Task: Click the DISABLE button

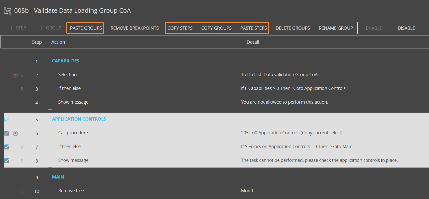Action: (406, 28)
